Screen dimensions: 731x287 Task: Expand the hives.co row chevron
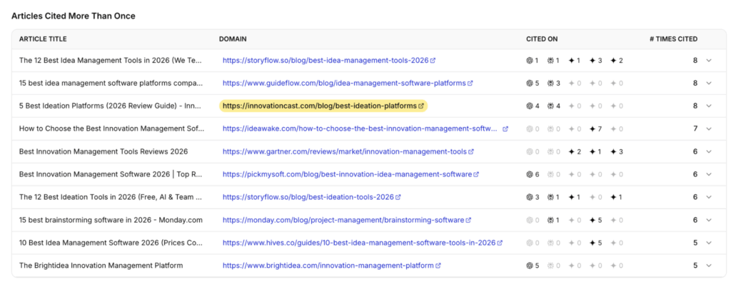coord(709,243)
